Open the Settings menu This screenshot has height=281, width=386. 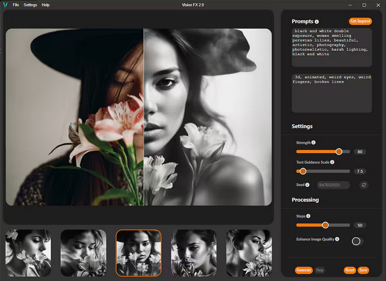point(30,5)
